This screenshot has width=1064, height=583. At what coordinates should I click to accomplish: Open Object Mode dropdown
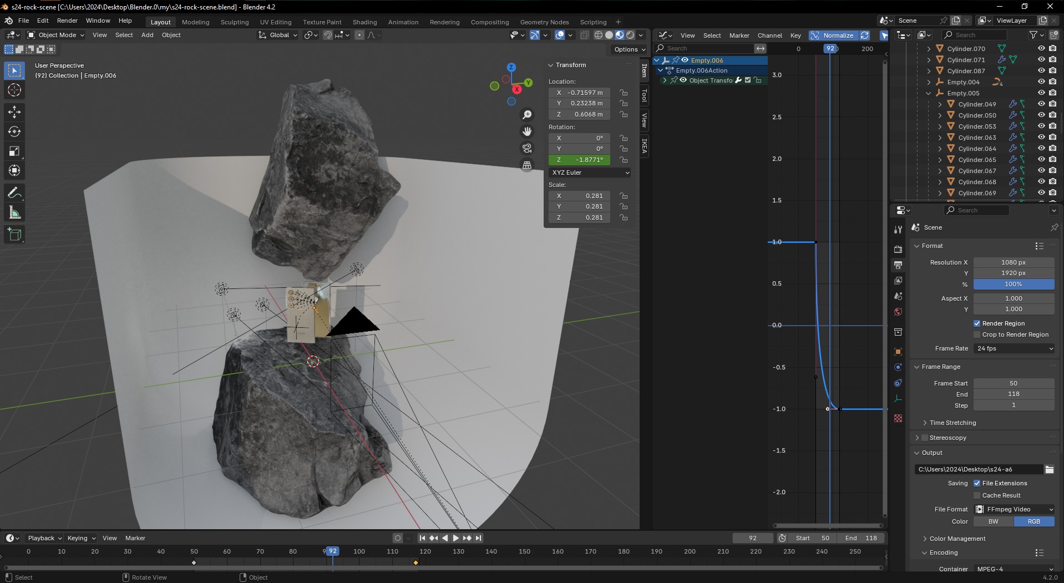coord(55,35)
